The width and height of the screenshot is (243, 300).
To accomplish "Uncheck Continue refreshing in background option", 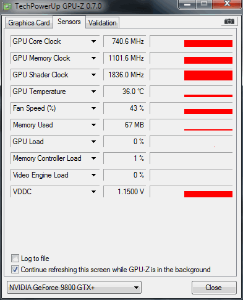I will point(15,270).
